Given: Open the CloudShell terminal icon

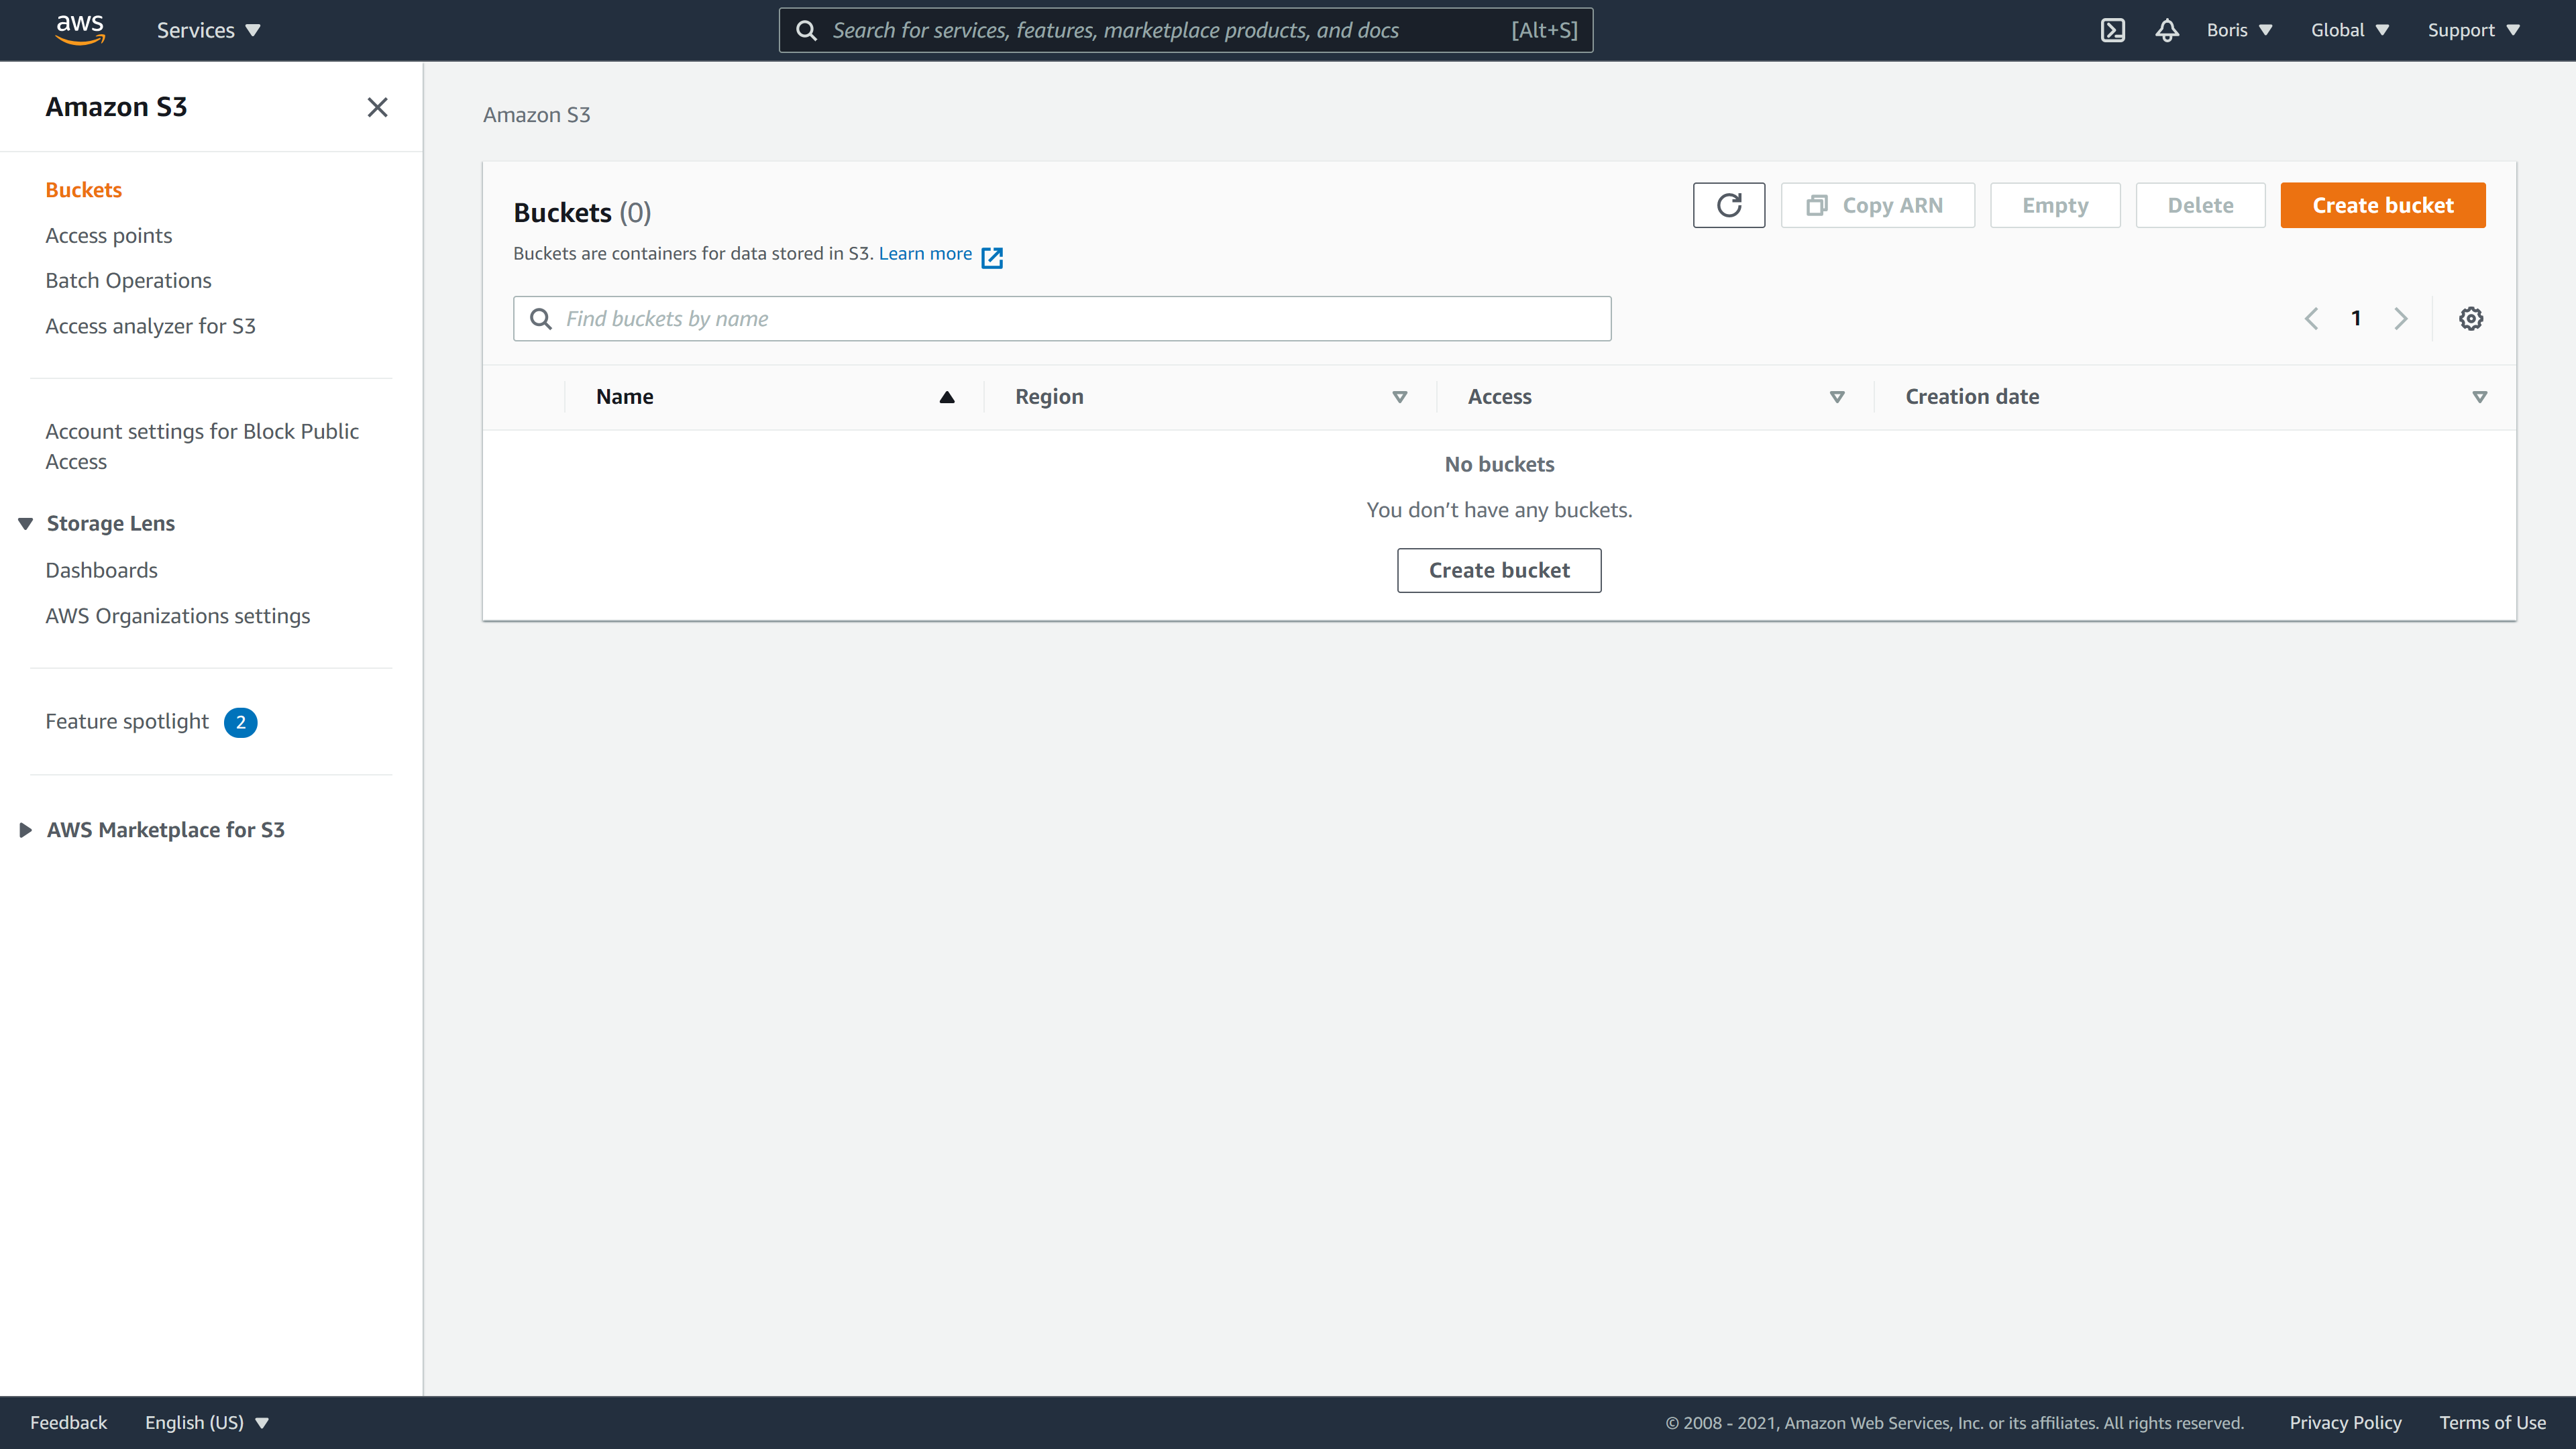Looking at the screenshot, I should [2112, 30].
